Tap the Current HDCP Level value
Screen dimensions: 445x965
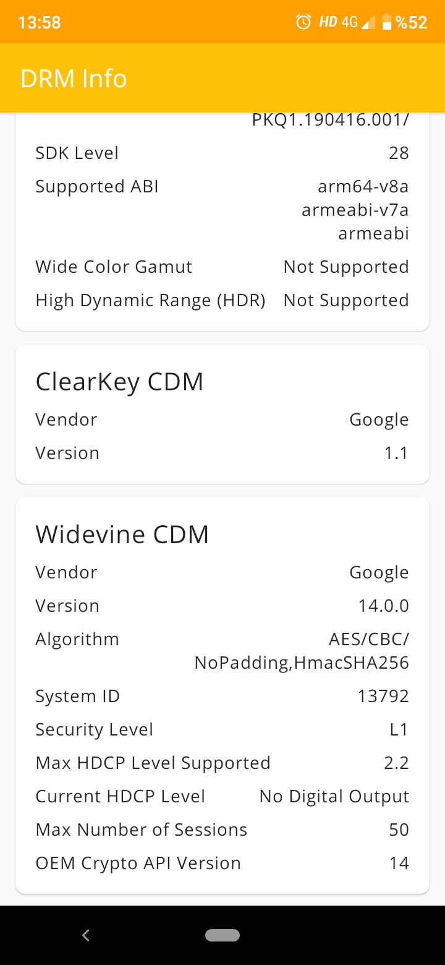click(x=334, y=796)
